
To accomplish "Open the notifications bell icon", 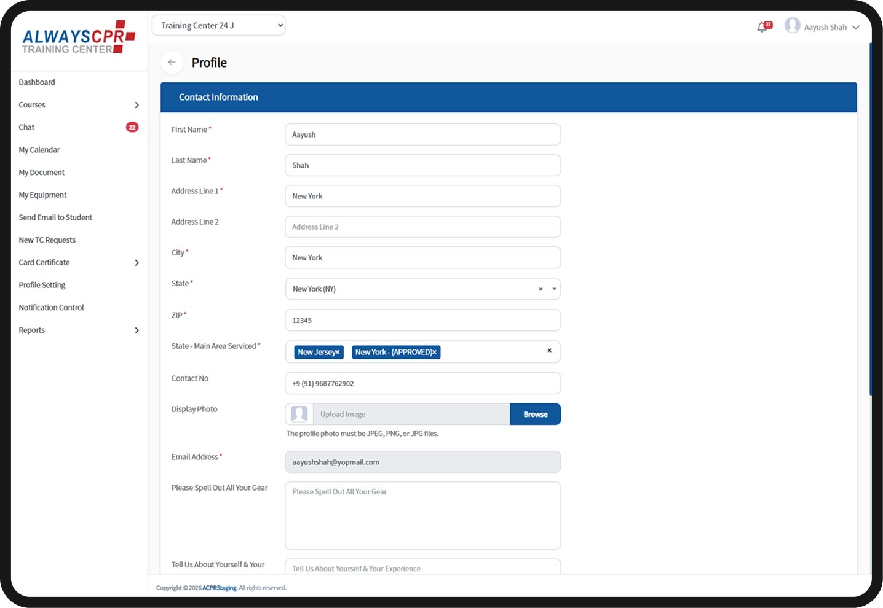I will pos(762,27).
